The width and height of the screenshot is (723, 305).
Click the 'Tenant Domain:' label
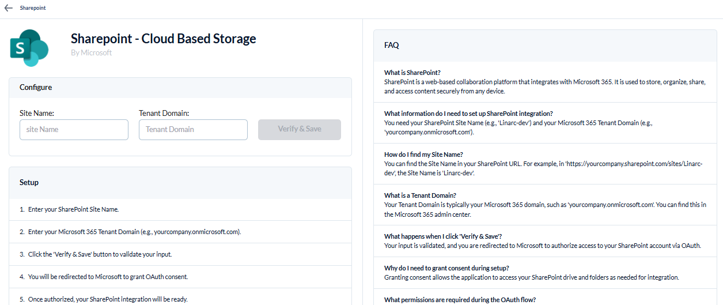coord(164,113)
